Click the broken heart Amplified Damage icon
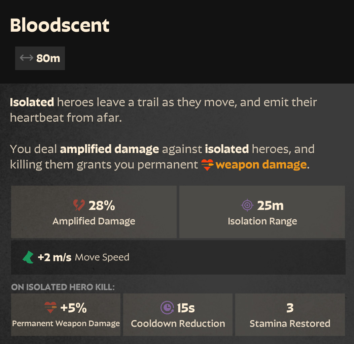 [79, 205]
